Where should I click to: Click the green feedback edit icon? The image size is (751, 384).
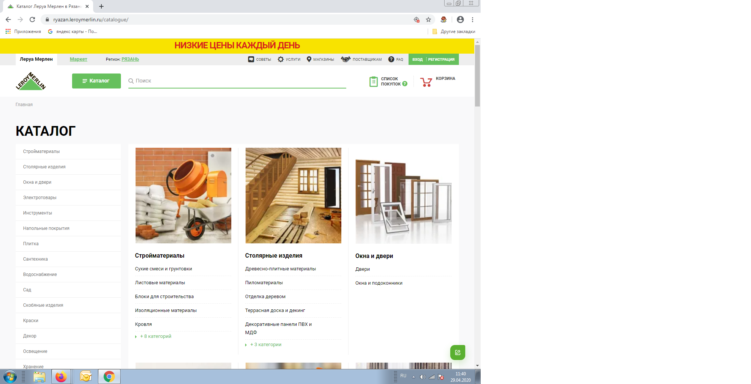(x=458, y=352)
